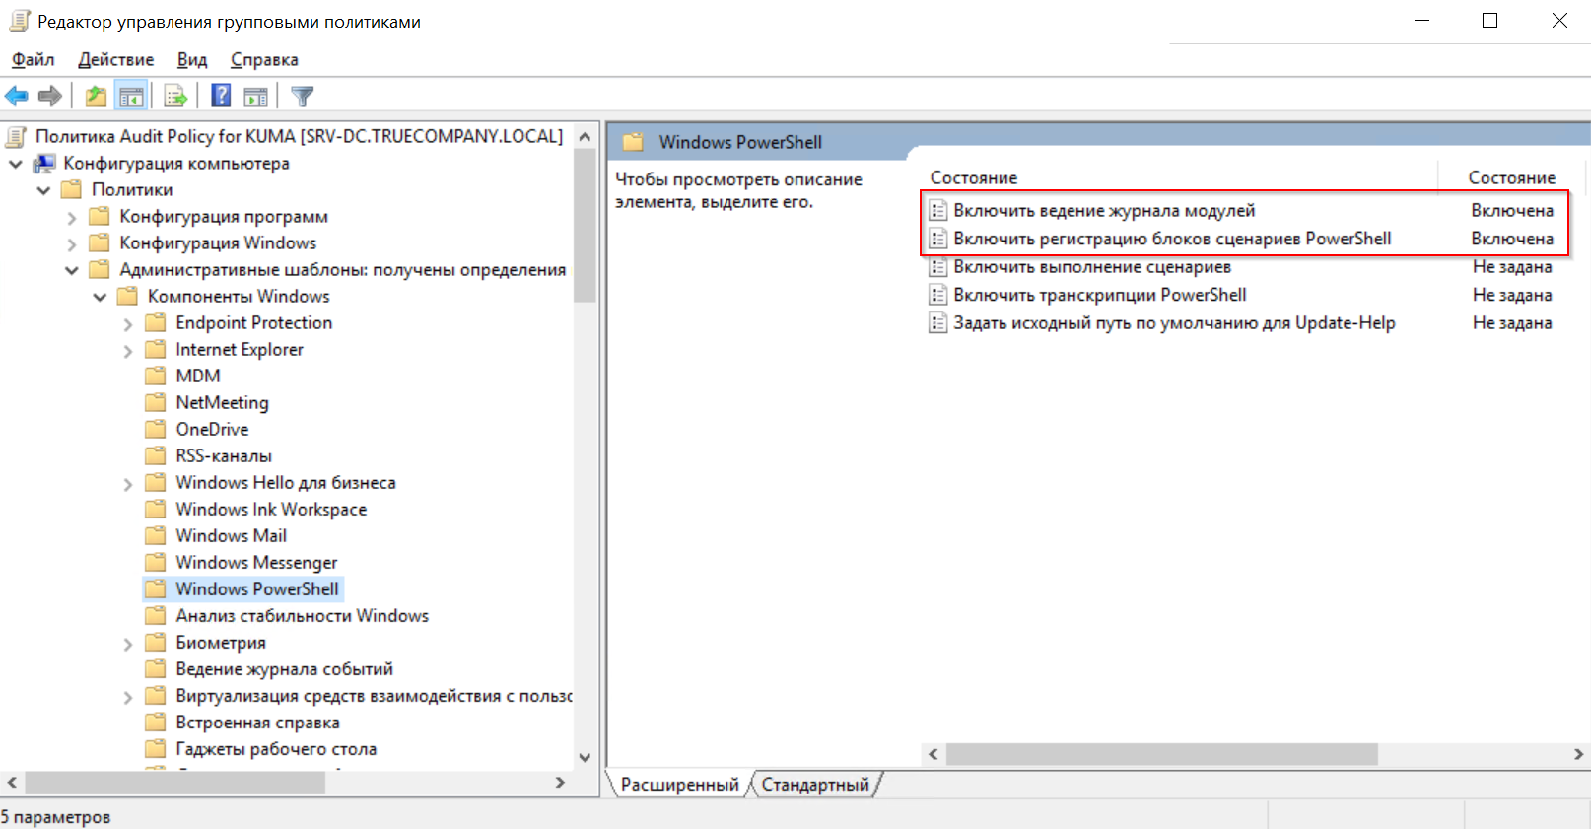Open the Справка menu
The width and height of the screenshot is (1591, 829).
pos(264,60)
